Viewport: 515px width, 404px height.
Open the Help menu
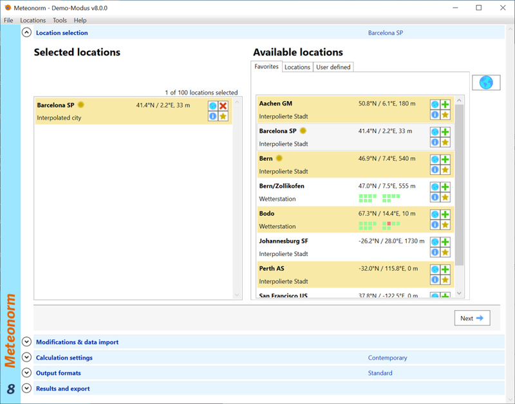(x=80, y=21)
